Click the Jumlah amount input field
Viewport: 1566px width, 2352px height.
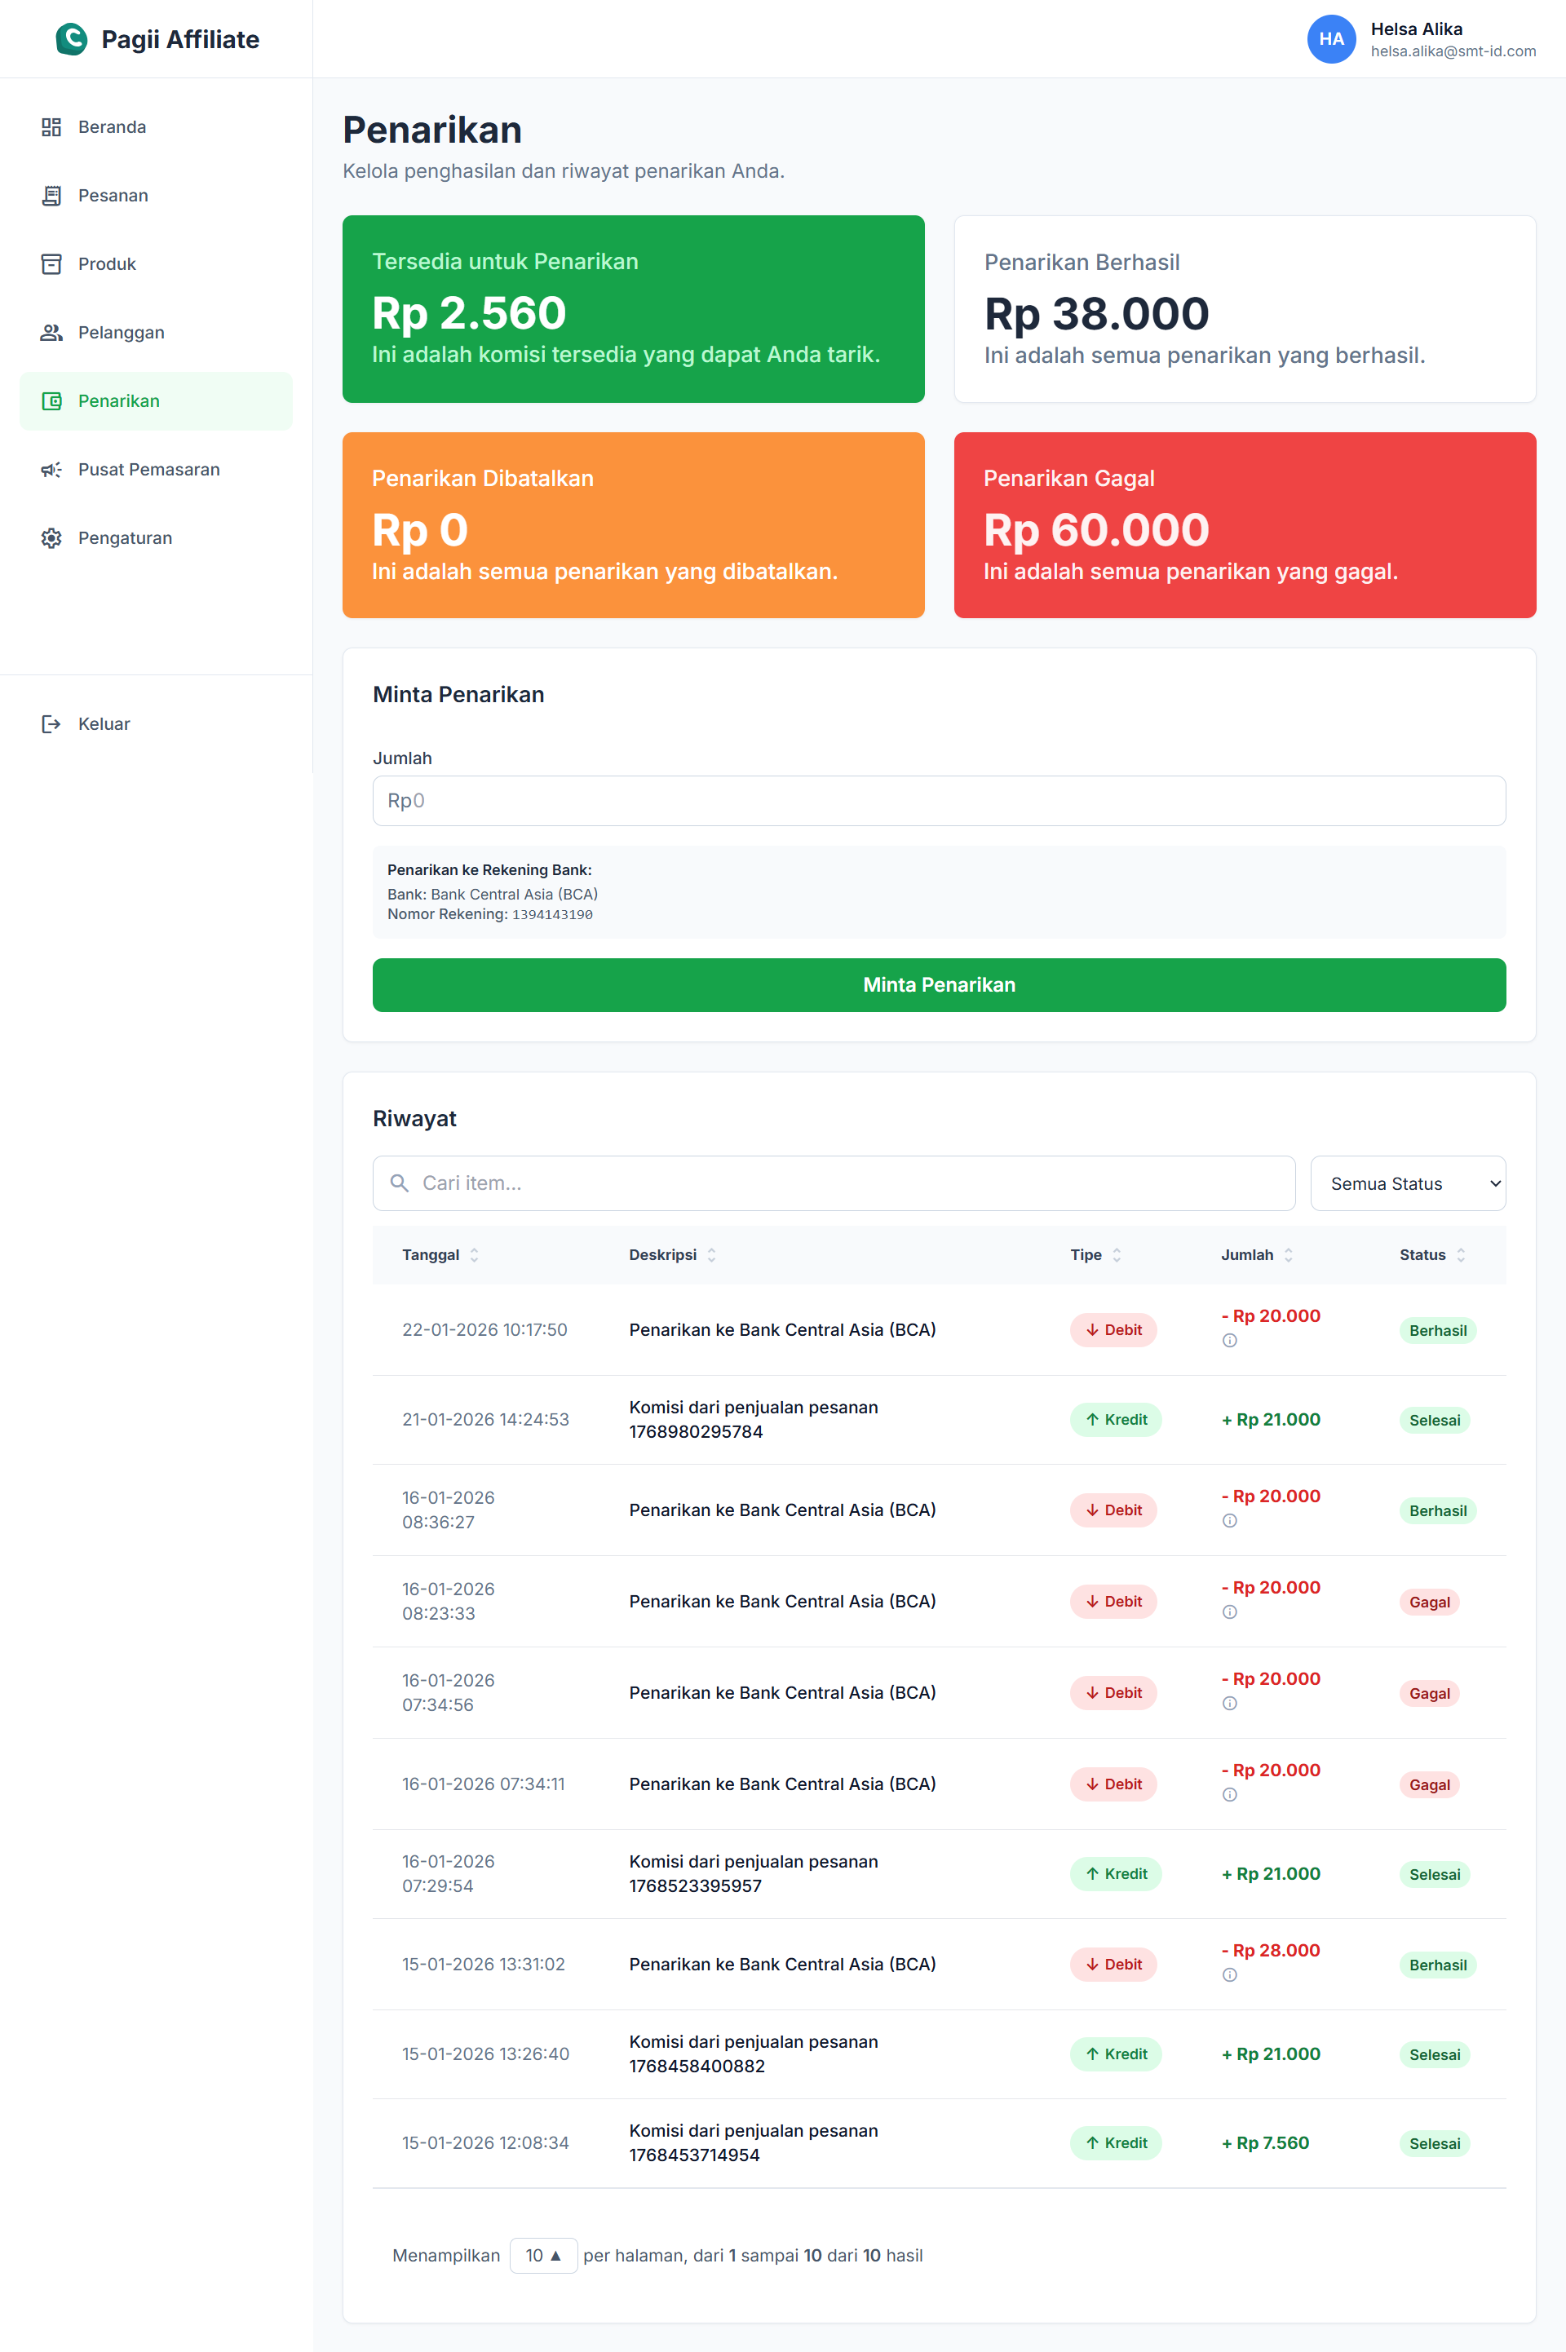pos(938,800)
